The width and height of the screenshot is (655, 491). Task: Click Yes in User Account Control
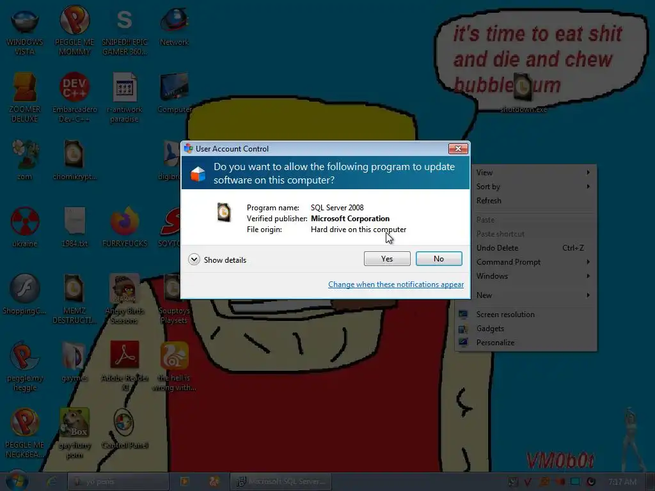click(387, 259)
